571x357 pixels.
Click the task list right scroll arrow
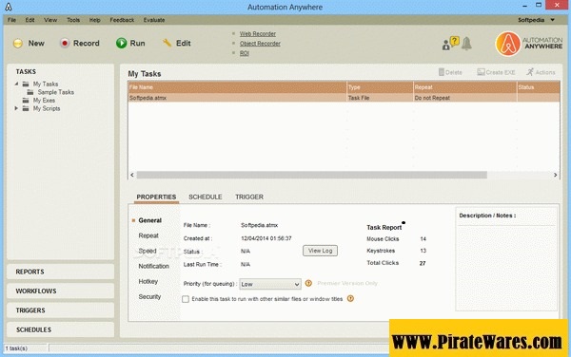(x=556, y=175)
